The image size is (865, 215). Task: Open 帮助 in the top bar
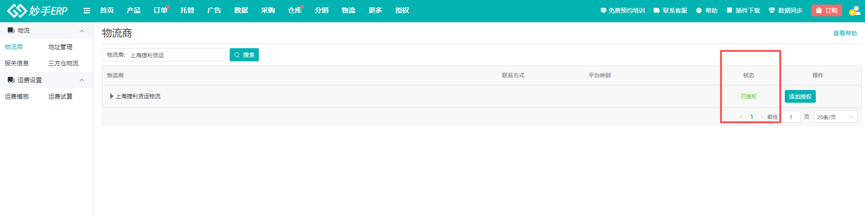point(707,10)
